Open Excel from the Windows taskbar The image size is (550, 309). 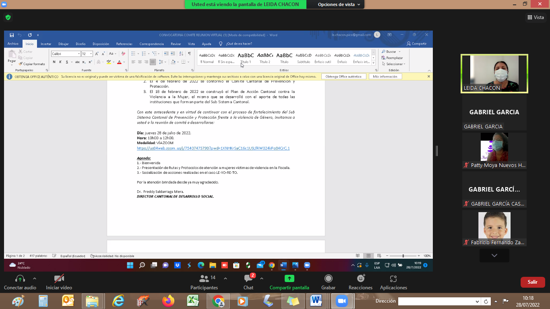(193, 301)
